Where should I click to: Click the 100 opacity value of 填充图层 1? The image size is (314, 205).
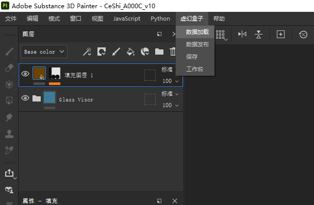167,81
